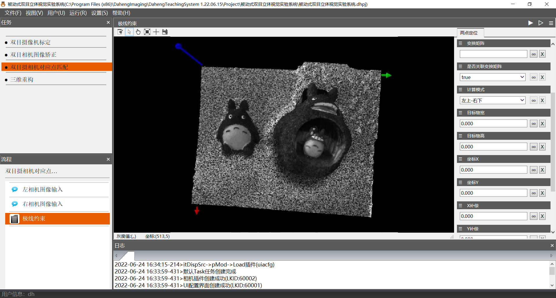Close the 日志 panel
Image resolution: width=556 pixels, height=298 pixels.
(x=552, y=245)
